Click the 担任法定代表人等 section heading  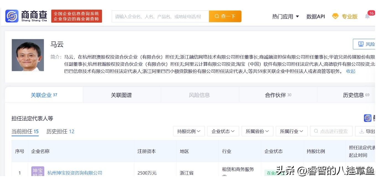click(x=32, y=118)
